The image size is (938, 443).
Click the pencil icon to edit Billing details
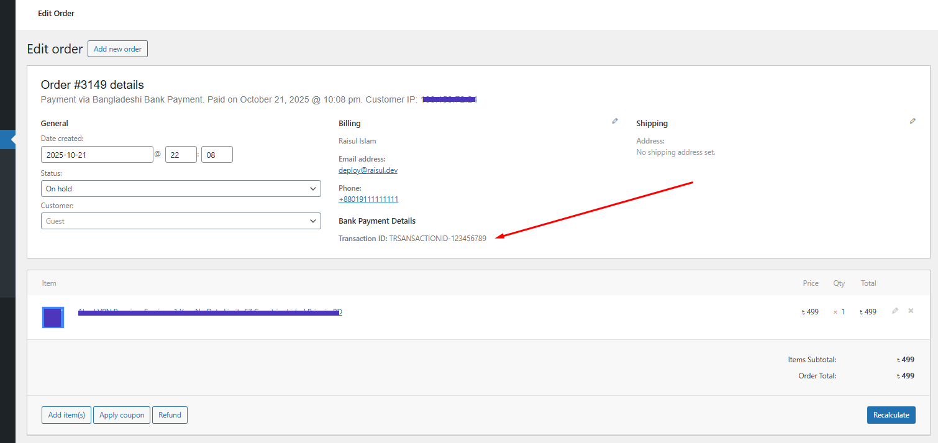tap(615, 121)
